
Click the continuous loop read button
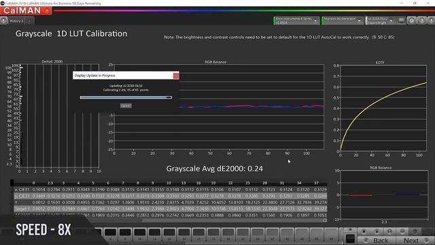coord(402,231)
